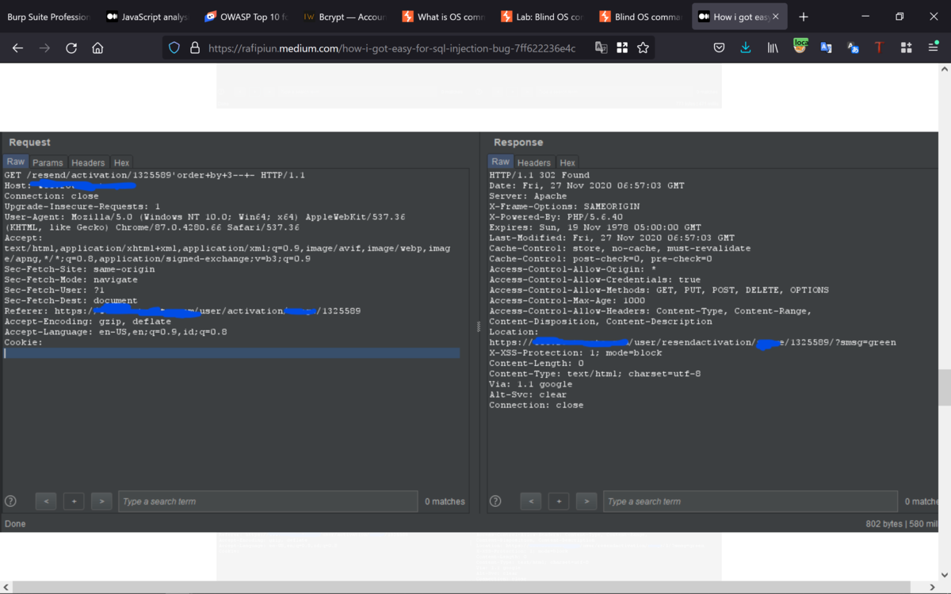This screenshot has height=594, width=951.
Task: Switch to OWASP Top 10 tab
Action: tap(246, 17)
